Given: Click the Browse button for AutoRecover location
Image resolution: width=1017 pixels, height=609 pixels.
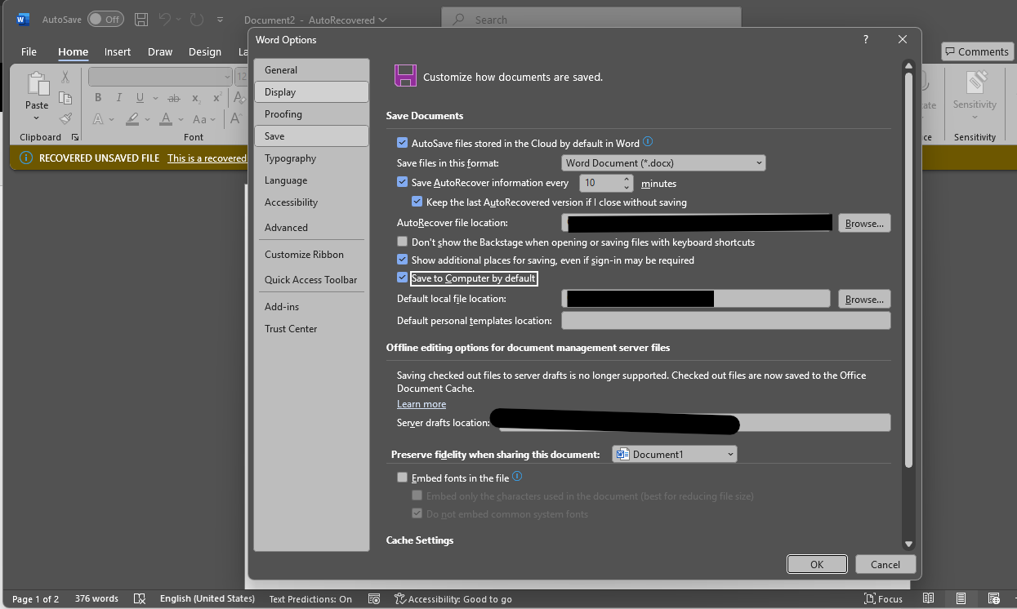Looking at the screenshot, I should [863, 222].
